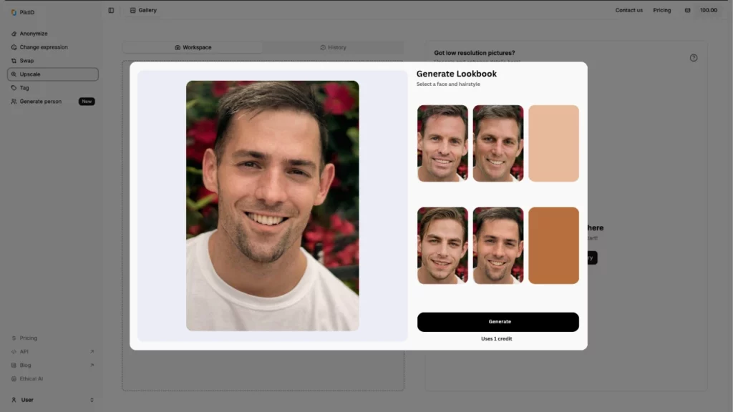Switch to the History tab
The height and width of the screenshot is (412, 733).
(x=334, y=46)
